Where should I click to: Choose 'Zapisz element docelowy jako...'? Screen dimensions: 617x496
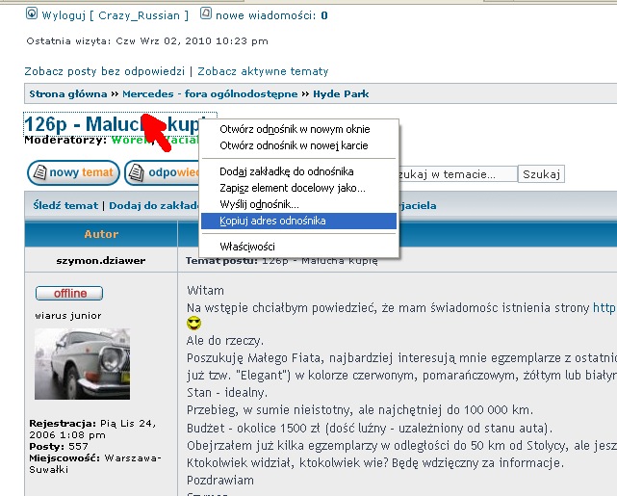click(x=292, y=188)
